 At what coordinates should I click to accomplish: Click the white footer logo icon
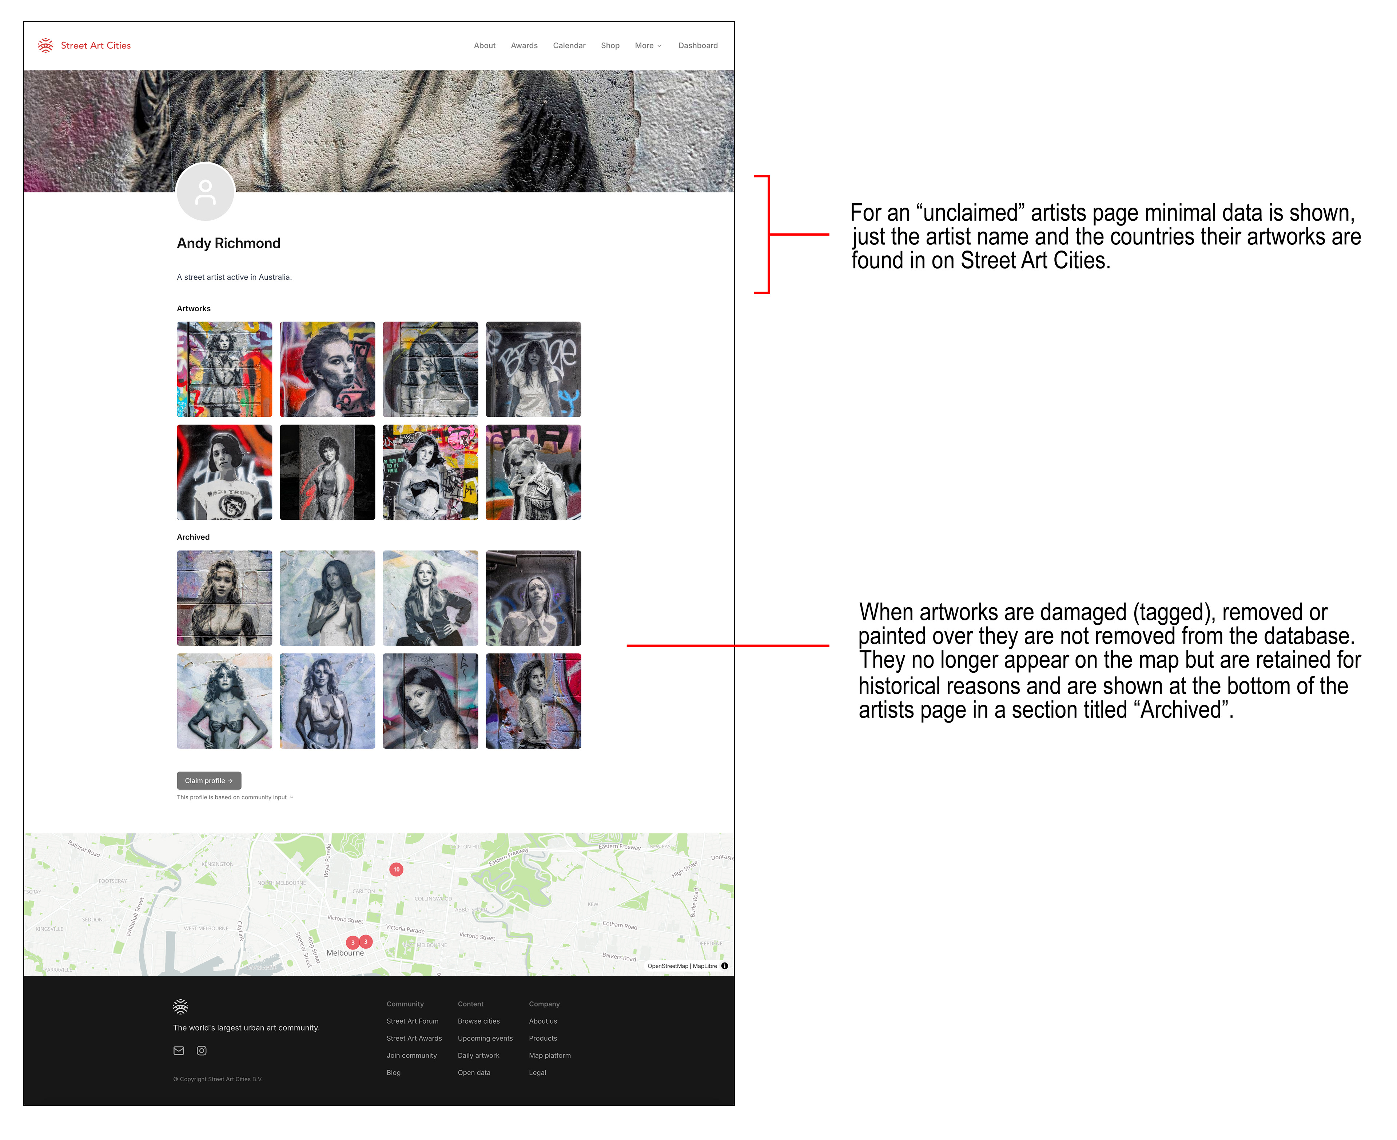(180, 1007)
